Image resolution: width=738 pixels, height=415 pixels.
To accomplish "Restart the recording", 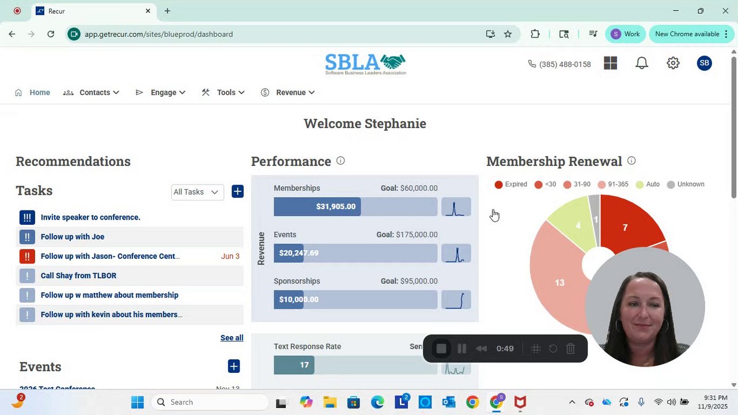I will [553, 349].
